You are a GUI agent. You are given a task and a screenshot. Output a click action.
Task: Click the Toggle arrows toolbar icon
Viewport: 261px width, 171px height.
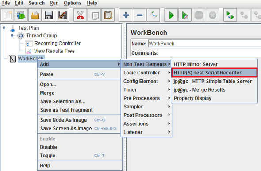click(x=153, y=15)
